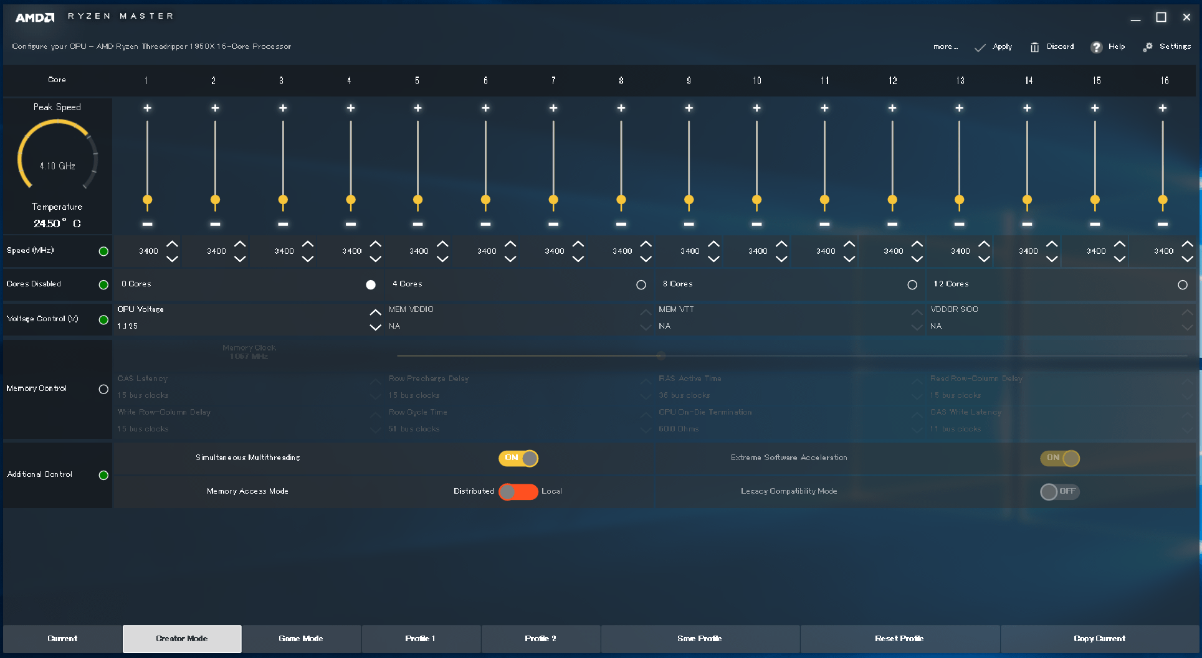Click the plus icon above core 6 slider
This screenshot has height=658, width=1202.
point(485,108)
